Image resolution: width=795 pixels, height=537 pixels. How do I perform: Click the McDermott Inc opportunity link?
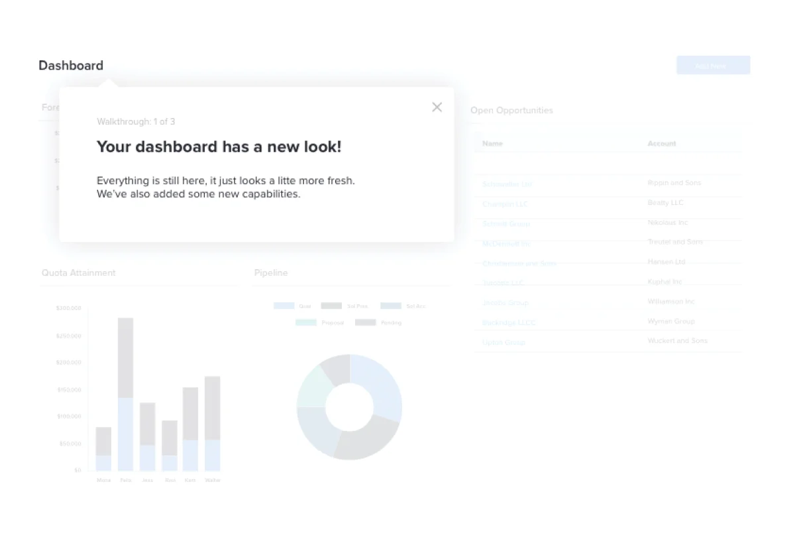coord(506,244)
